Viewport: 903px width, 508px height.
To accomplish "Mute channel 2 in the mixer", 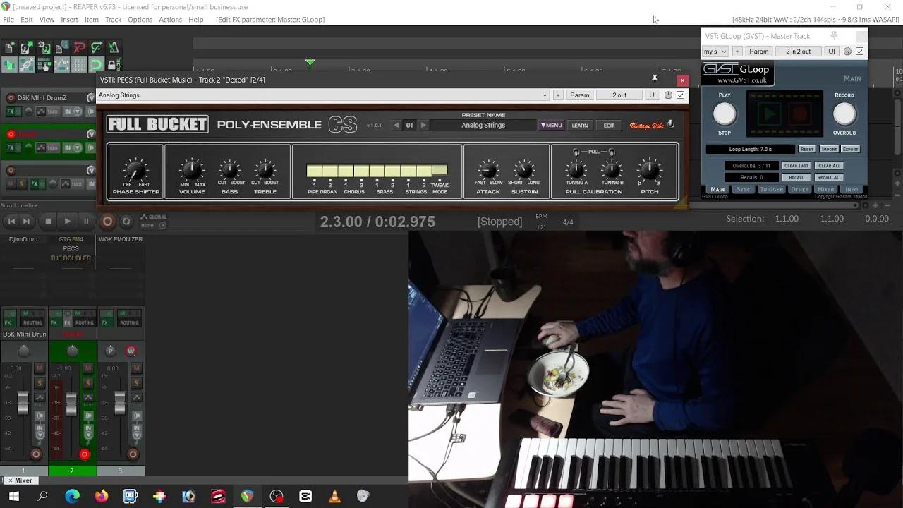I will click(87, 368).
